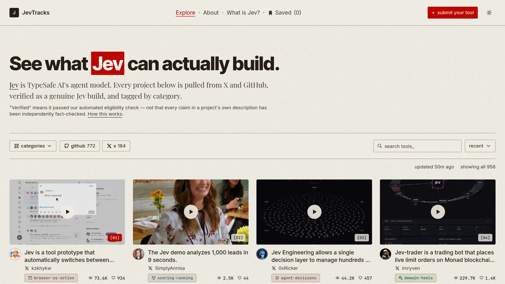The image size is (505, 284).
Task: Open the 'Jev-trader is a trading bot' title
Action: click(445, 256)
